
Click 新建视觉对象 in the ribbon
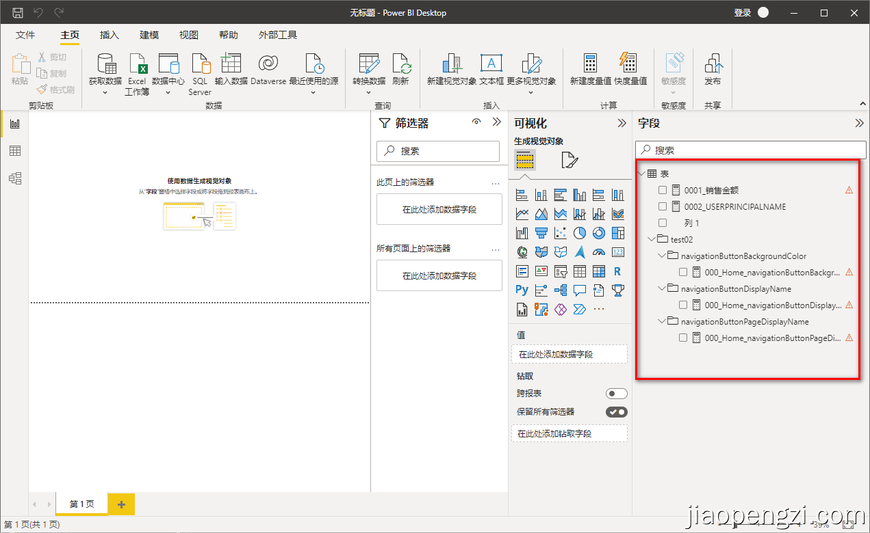point(452,69)
